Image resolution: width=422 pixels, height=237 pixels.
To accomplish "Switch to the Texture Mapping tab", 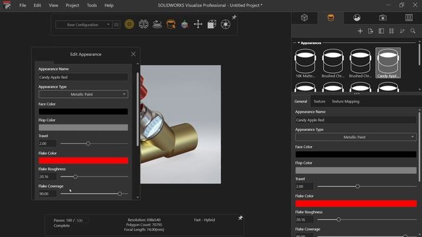I will click(x=346, y=101).
